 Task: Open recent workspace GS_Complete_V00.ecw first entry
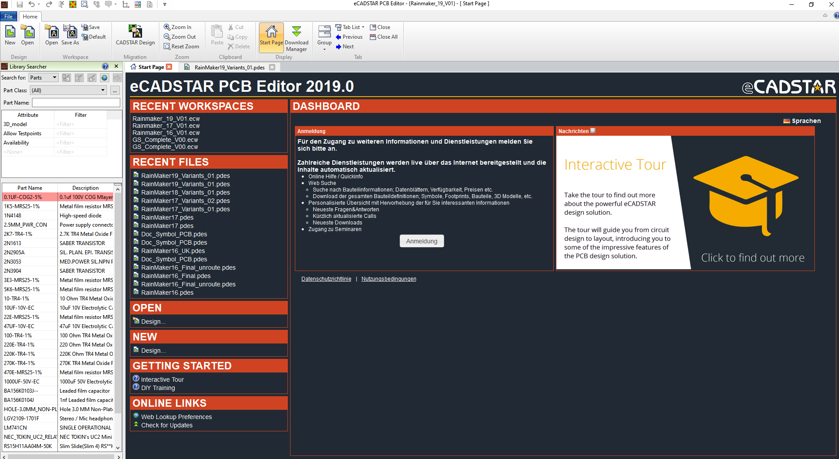click(x=165, y=140)
